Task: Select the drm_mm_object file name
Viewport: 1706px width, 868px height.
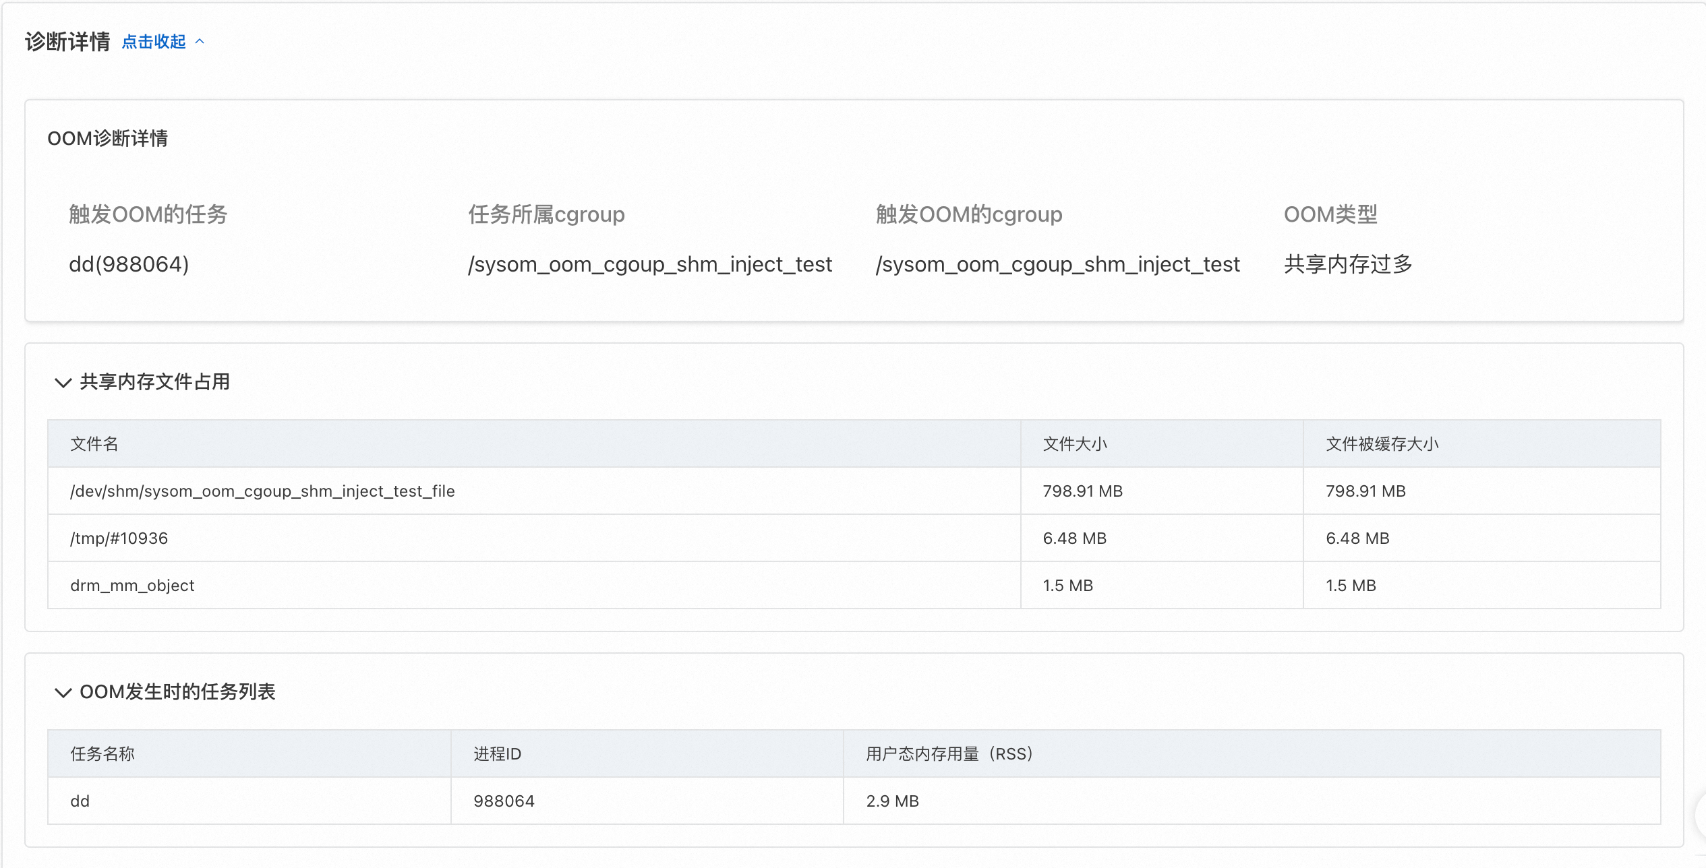Action: 132,586
